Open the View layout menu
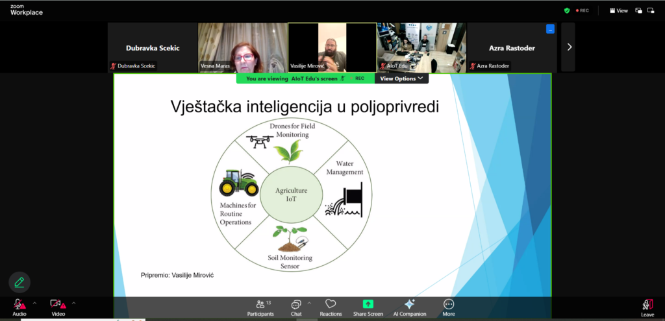 [x=618, y=10]
